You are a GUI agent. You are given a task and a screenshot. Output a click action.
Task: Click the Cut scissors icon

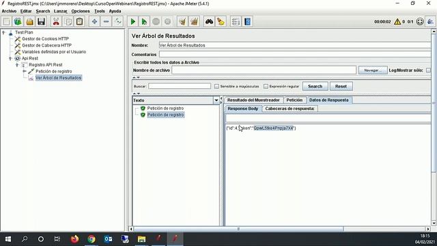[56, 21]
